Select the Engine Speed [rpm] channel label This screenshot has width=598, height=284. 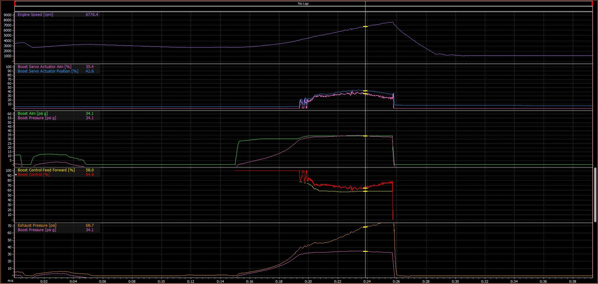35,15
